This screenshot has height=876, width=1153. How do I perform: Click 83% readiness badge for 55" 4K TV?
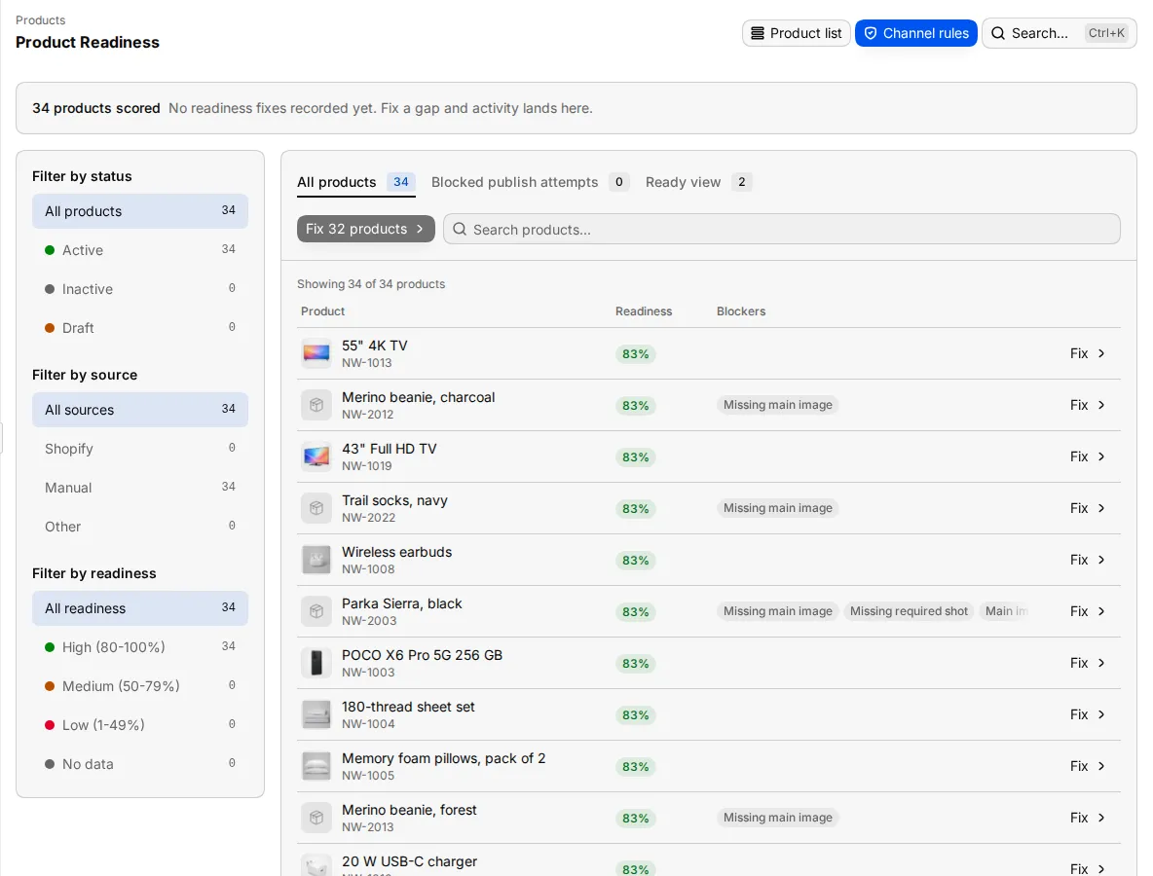(635, 354)
